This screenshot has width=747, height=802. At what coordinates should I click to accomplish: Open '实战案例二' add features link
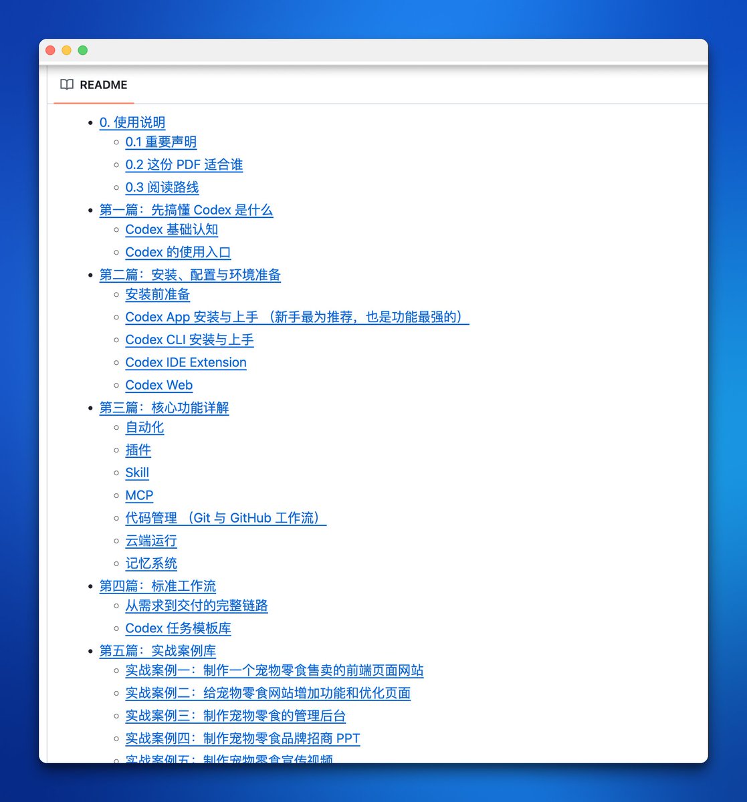tap(268, 693)
